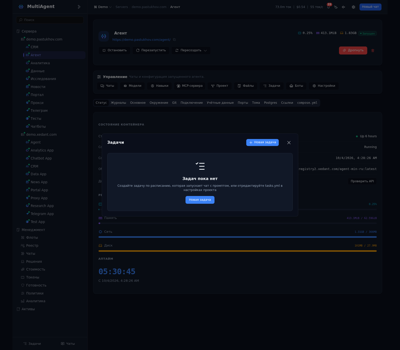
Task: Select Research App in the sidebar
Action: pos(42,206)
